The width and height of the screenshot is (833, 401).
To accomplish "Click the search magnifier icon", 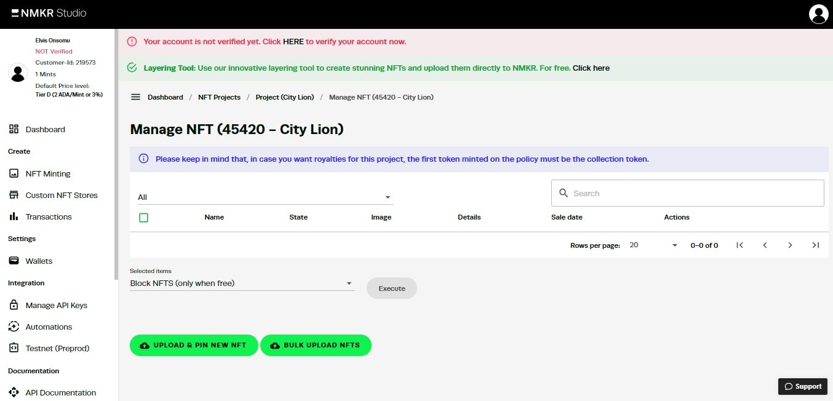I will [564, 193].
